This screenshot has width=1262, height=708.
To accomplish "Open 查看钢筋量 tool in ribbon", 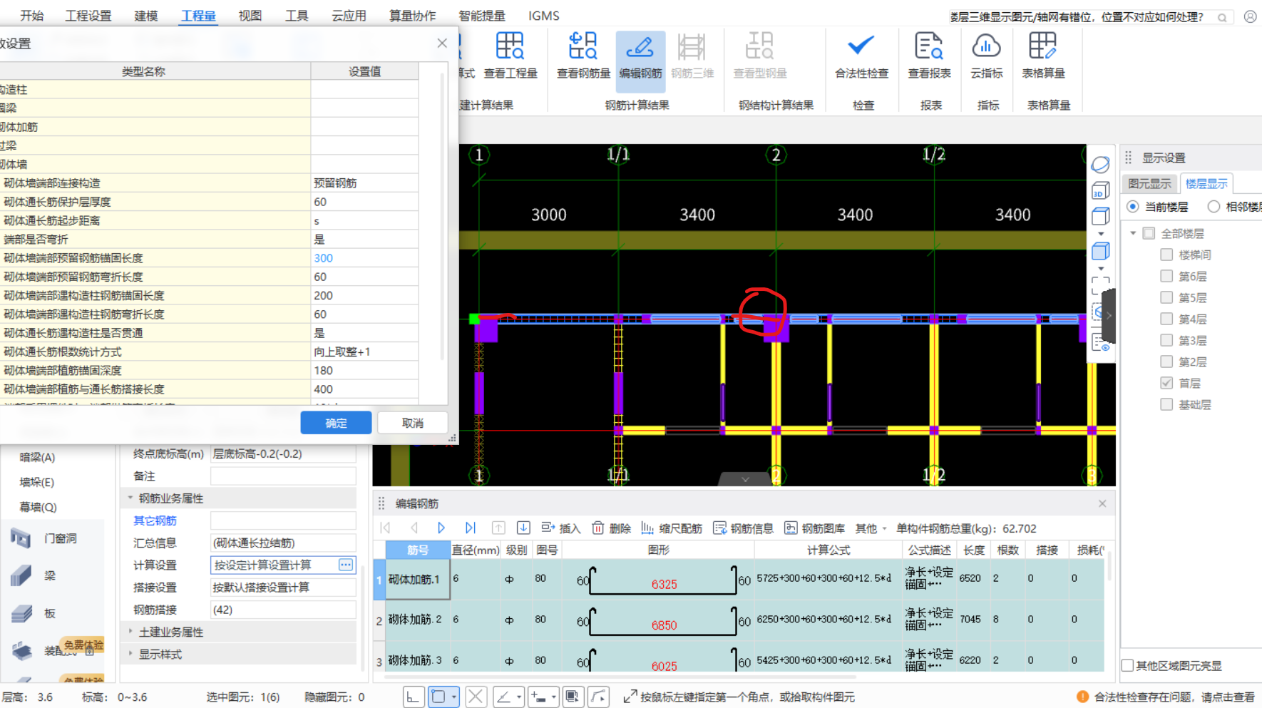I will click(x=583, y=56).
